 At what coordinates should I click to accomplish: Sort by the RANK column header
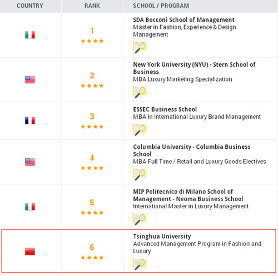click(x=92, y=6)
